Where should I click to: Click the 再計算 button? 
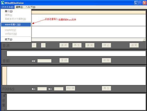70,88
